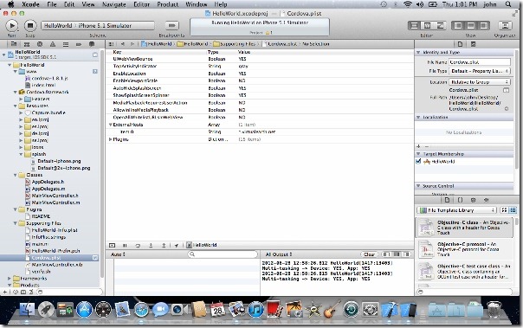Open the Navigate menu
Image resolution: width=523 pixels, height=328 pixels.
(x=115, y=4)
